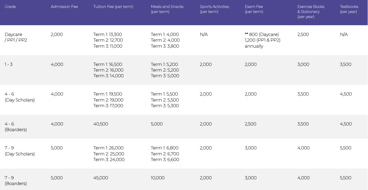Click the Exercise Books & Stationery header
Image resolution: width=368 pixels, height=190 pixels.
[x=311, y=11]
